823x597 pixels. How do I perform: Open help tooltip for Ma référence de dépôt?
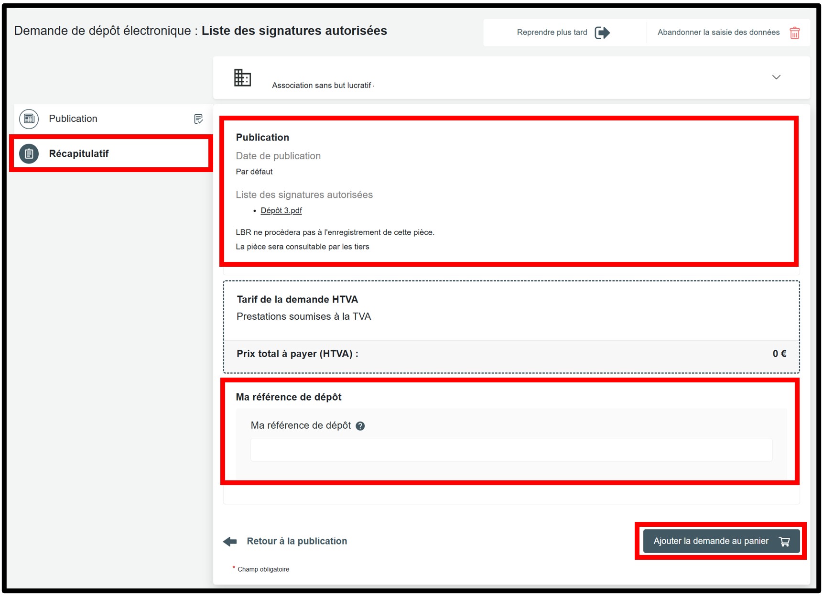360,426
